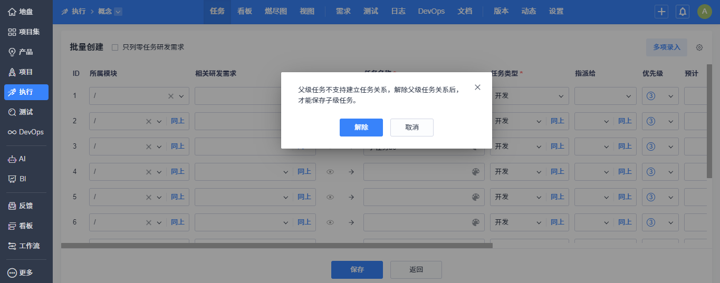The image size is (720, 283).
Task: Clear the module value in row 4
Action: pyautogui.click(x=149, y=172)
